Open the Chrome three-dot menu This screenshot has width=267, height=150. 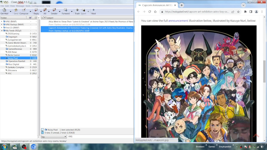coord(262,12)
